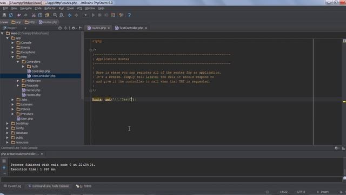
Task: Open the Help menu
Action: tap(101, 8)
